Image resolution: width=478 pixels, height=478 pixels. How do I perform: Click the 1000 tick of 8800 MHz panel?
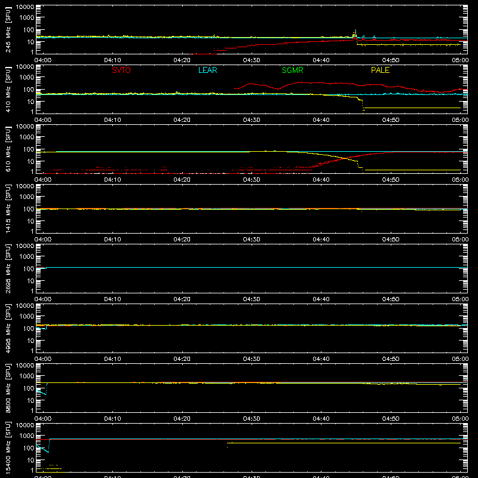coord(27,376)
